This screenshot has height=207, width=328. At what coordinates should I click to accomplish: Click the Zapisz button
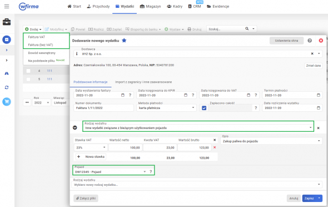[x=309, y=198]
